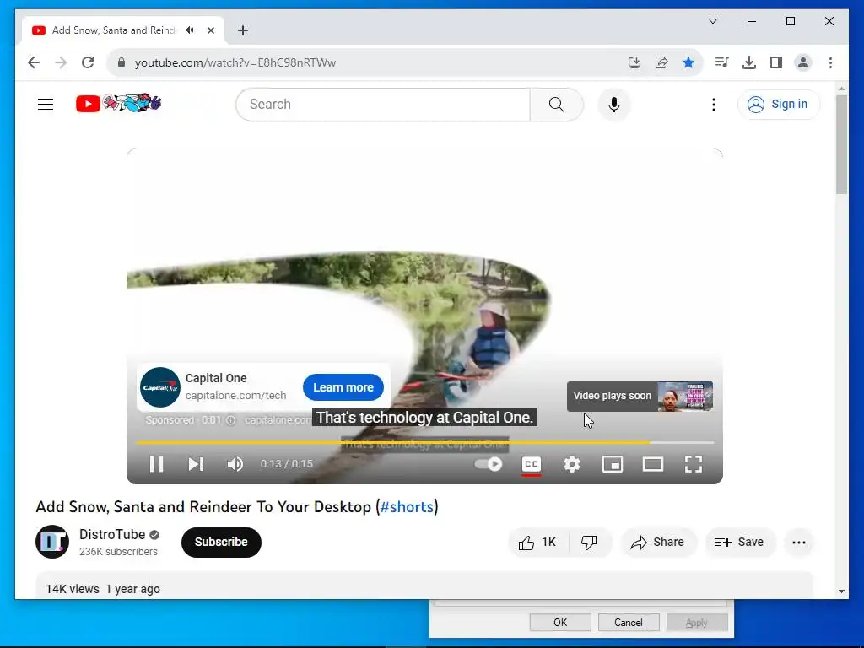Share this page from the address bar

(x=661, y=62)
